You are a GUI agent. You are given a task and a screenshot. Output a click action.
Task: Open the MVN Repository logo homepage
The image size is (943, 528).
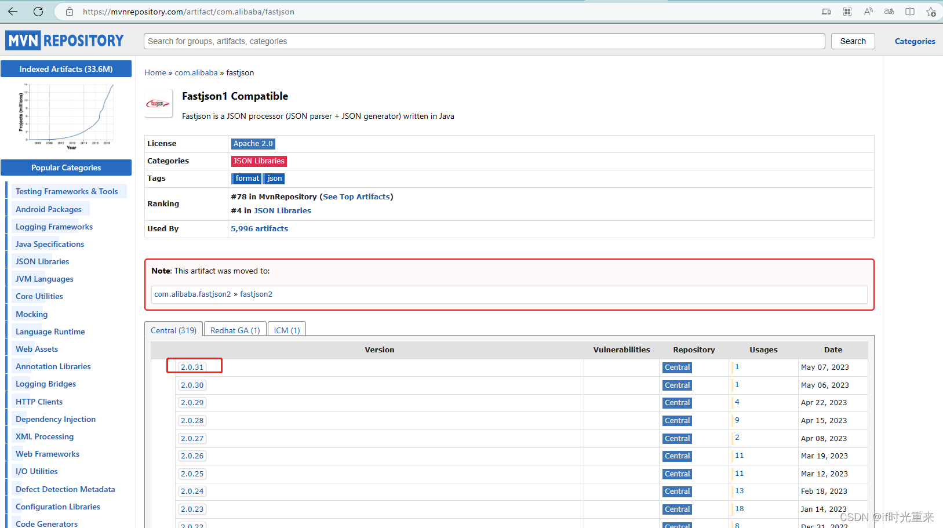coord(64,41)
